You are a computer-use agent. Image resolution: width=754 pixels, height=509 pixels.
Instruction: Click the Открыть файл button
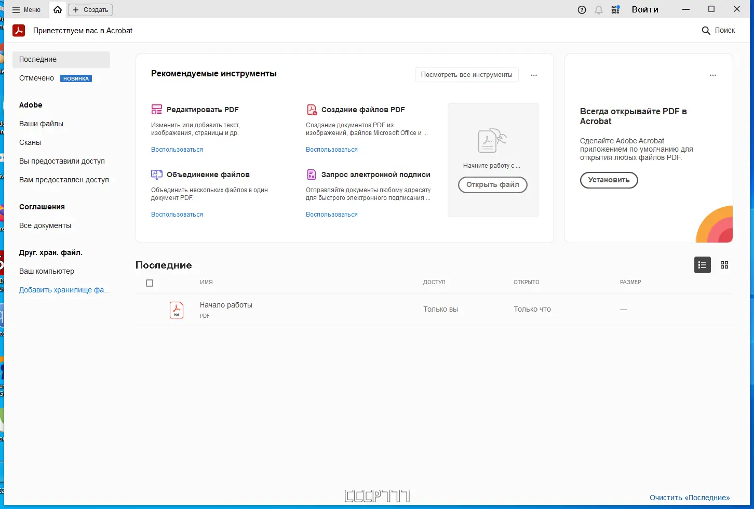(x=493, y=185)
